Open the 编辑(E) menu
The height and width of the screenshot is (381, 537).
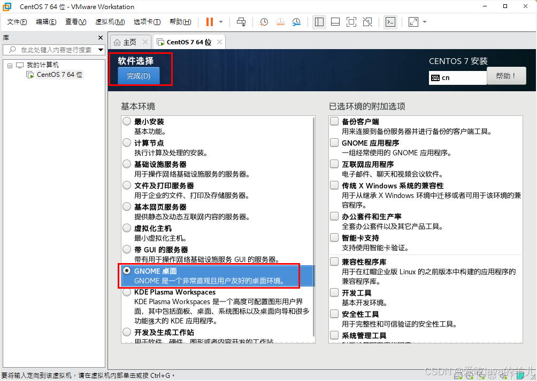46,22
